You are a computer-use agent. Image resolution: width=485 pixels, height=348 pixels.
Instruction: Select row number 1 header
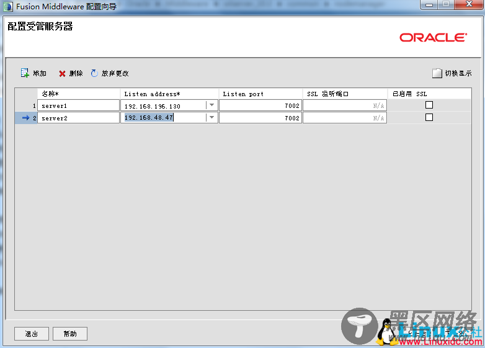pyautogui.click(x=26, y=105)
